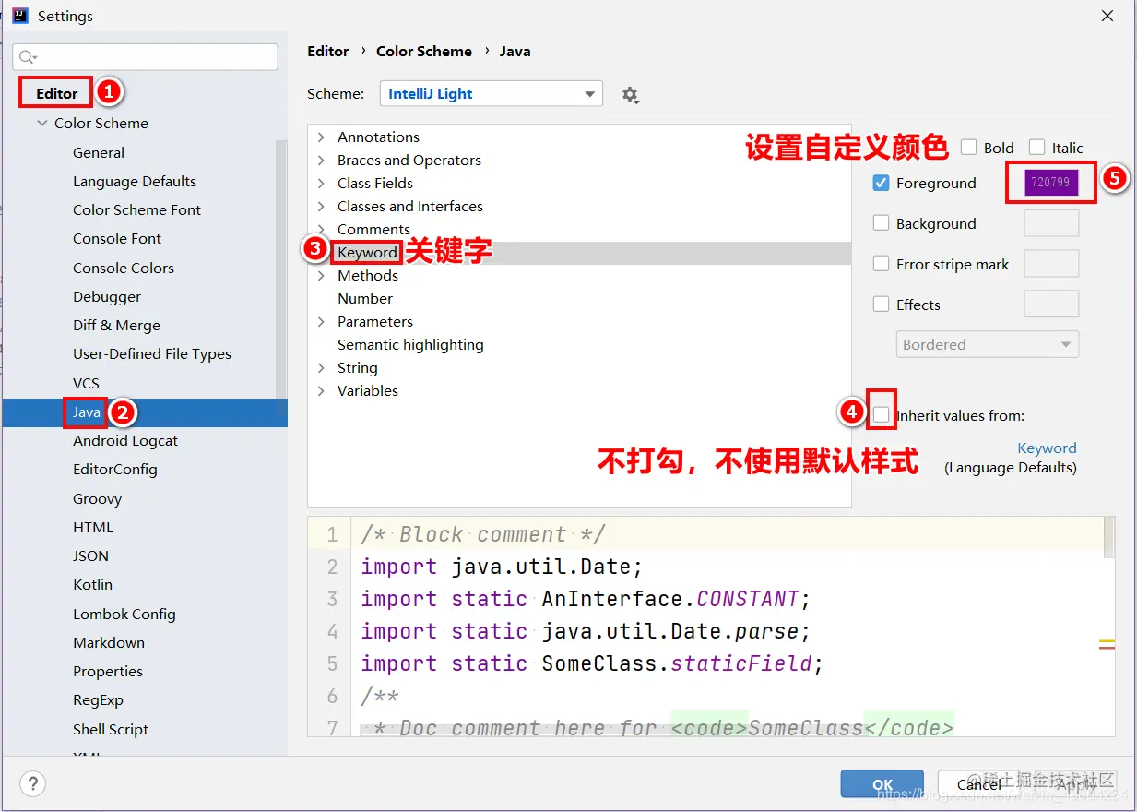The image size is (1137, 812).
Task: Enable the Italic checkbox
Action: (1036, 148)
